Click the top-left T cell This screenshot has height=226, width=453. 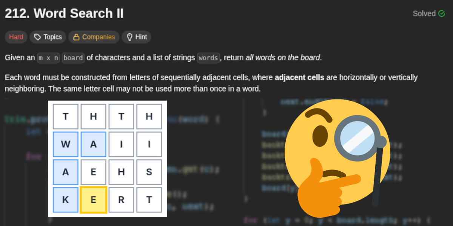tap(66, 116)
